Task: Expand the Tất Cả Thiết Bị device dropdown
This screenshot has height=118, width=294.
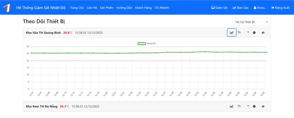Action: tap(252, 22)
